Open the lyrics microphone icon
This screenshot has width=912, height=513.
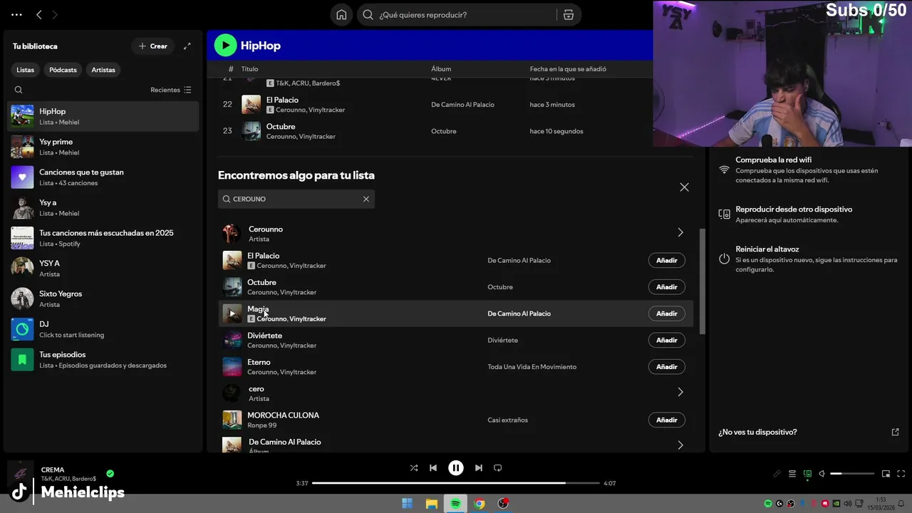pyautogui.click(x=777, y=474)
